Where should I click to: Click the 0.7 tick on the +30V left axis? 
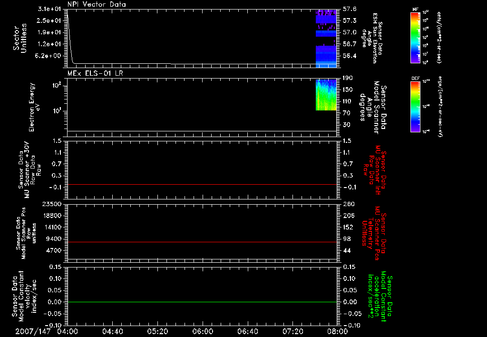tap(58, 164)
